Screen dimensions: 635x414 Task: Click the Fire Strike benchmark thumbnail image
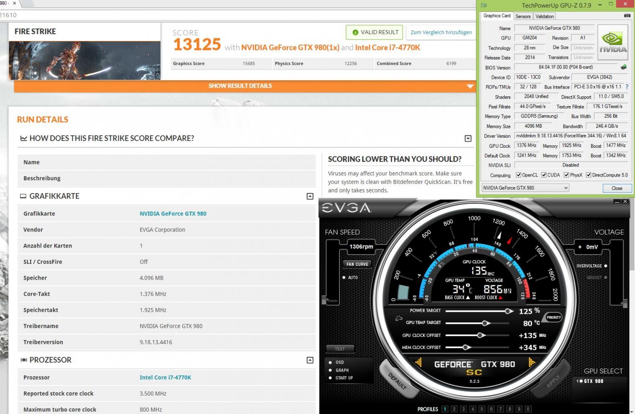click(x=84, y=60)
